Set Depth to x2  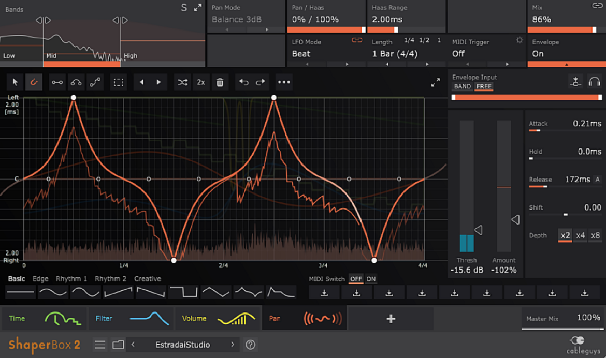[x=565, y=235]
